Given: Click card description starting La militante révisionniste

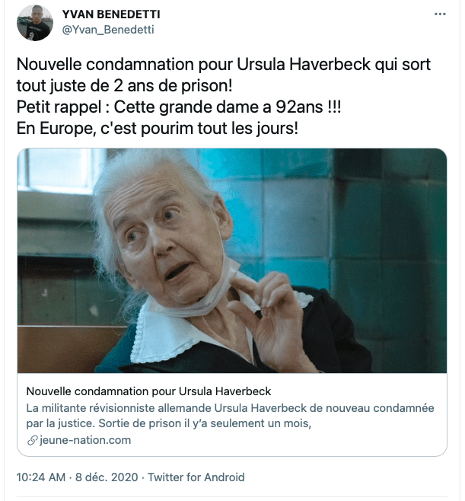Looking at the screenshot, I should tap(230, 416).
